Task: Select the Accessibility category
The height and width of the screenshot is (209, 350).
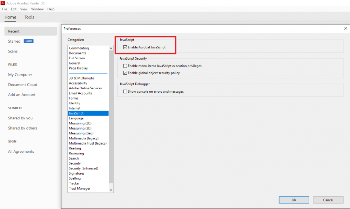Action: pos(78,83)
